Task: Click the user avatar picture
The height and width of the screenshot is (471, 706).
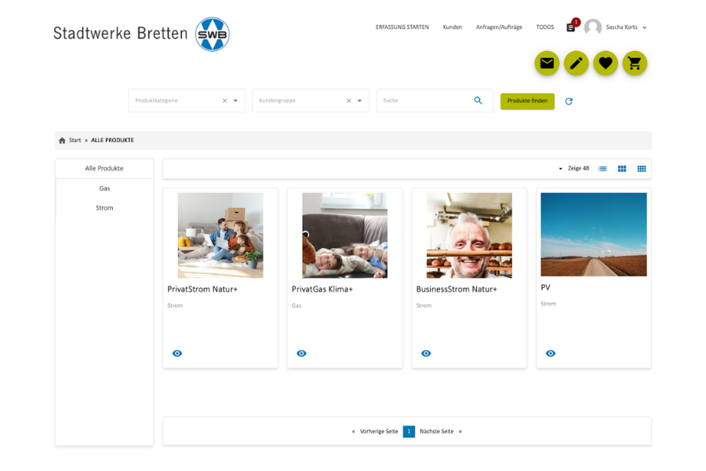Action: pos(592,27)
